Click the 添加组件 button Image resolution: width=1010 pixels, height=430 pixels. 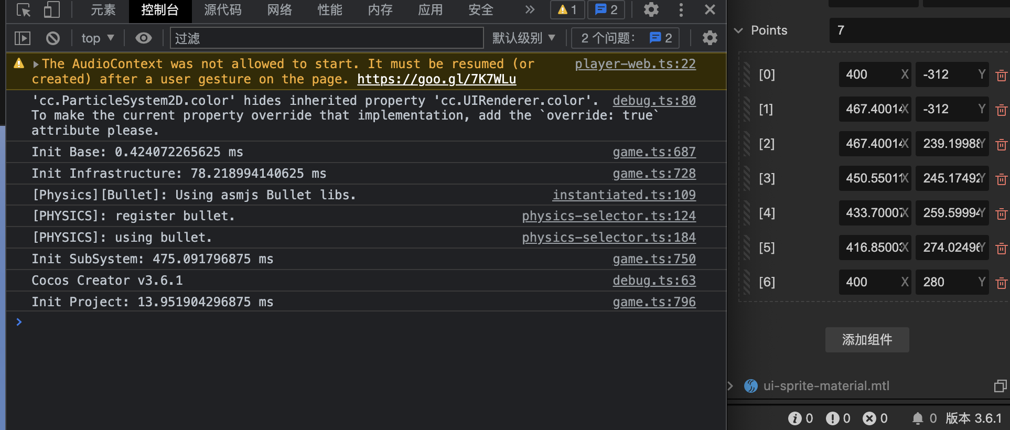867,340
